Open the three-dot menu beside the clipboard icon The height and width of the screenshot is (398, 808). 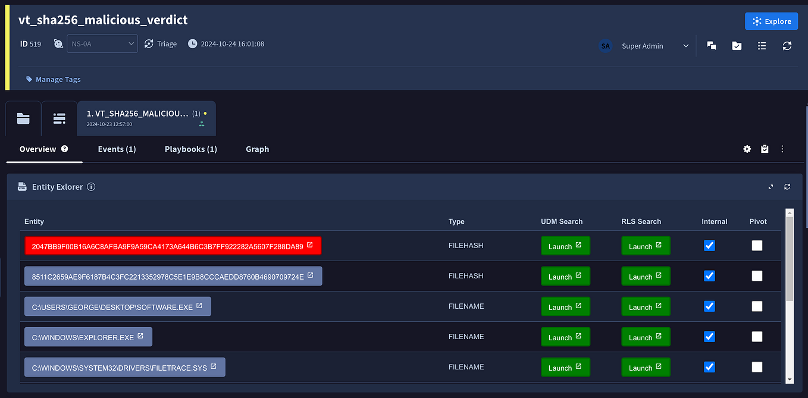[x=782, y=149]
